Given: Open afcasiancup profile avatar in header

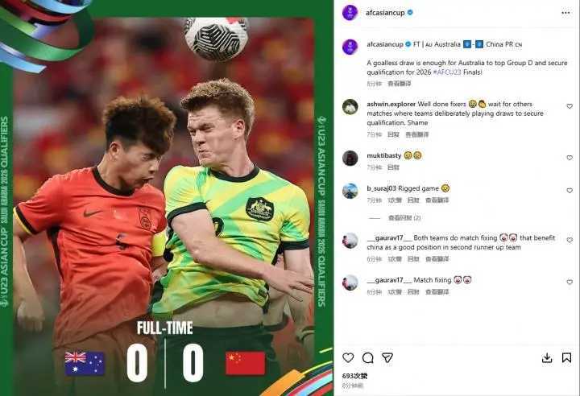Looking at the screenshot, I should pyautogui.click(x=350, y=13).
